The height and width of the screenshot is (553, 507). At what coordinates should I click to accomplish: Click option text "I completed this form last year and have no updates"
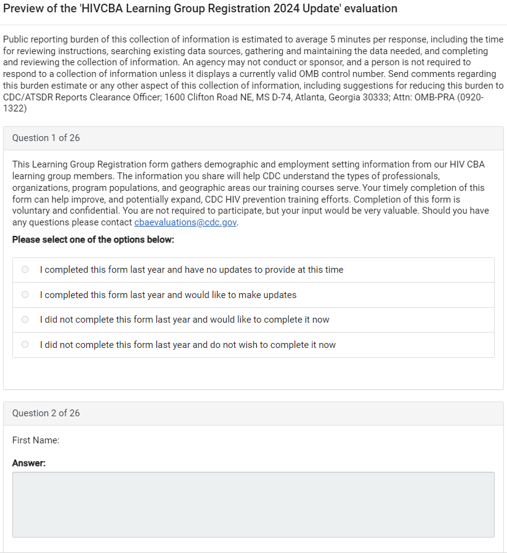(x=192, y=270)
